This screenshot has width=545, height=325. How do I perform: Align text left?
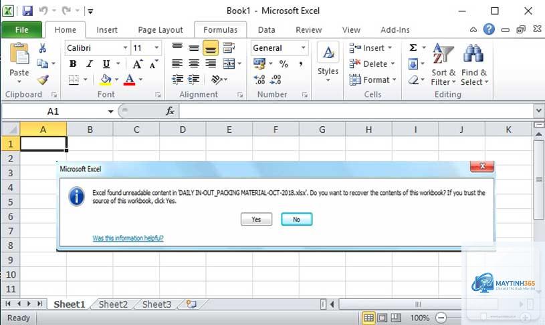177,64
